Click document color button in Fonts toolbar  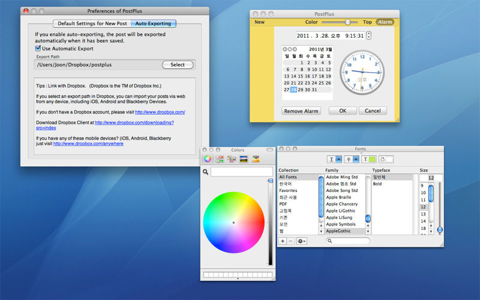point(386,159)
